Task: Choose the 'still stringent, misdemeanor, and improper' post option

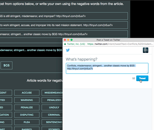Action: (64, 16)
